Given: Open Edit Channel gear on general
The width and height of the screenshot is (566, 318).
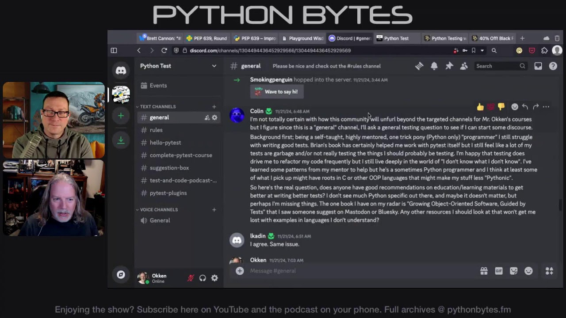Looking at the screenshot, I should pos(215,118).
